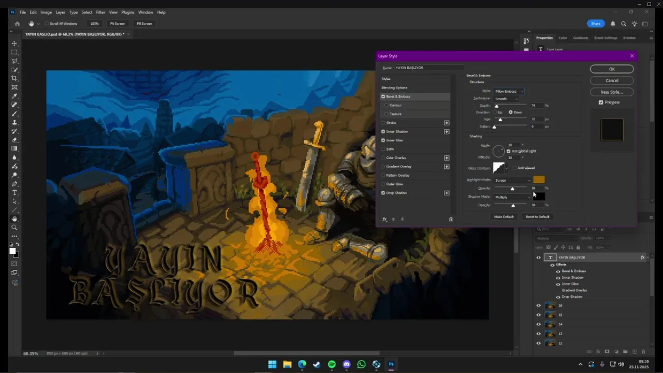Select the Gradient tool
663x373 pixels.
[x=15, y=149]
